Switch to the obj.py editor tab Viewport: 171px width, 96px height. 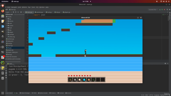58,12
